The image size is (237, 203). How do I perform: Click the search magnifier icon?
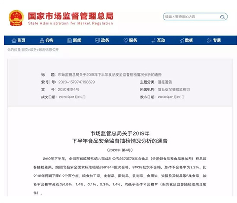coord(222,17)
